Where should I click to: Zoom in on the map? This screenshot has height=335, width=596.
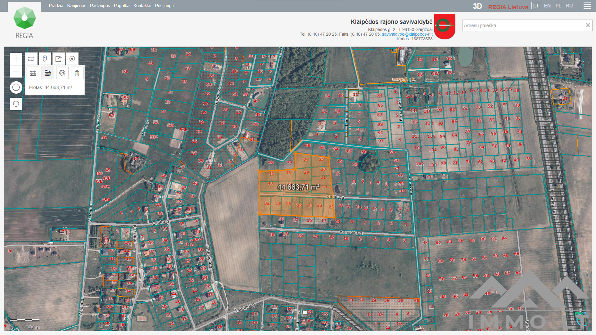(x=16, y=59)
